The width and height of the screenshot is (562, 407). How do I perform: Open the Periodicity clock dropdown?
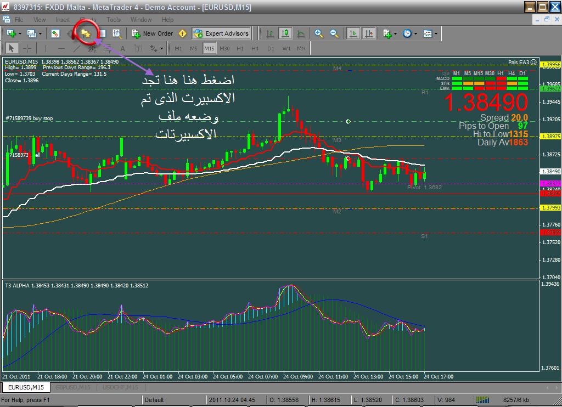pyautogui.click(x=415, y=33)
